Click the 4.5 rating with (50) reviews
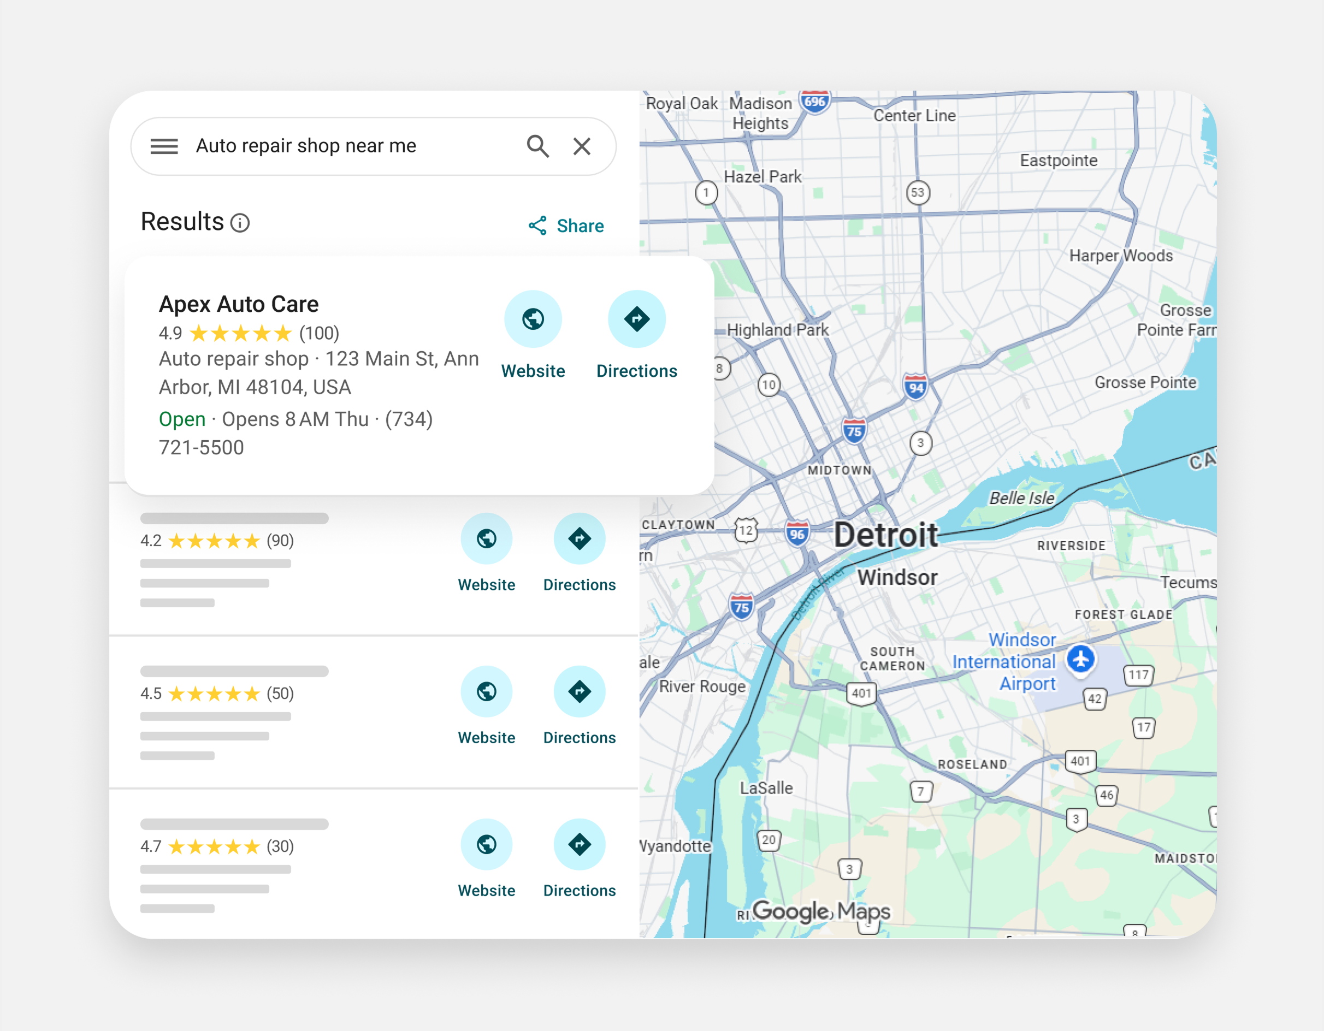The width and height of the screenshot is (1324, 1031). [x=217, y=694]
